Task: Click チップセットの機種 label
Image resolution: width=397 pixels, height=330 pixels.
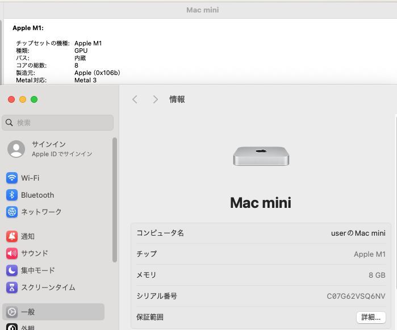Action: click(x=43, y=43)
